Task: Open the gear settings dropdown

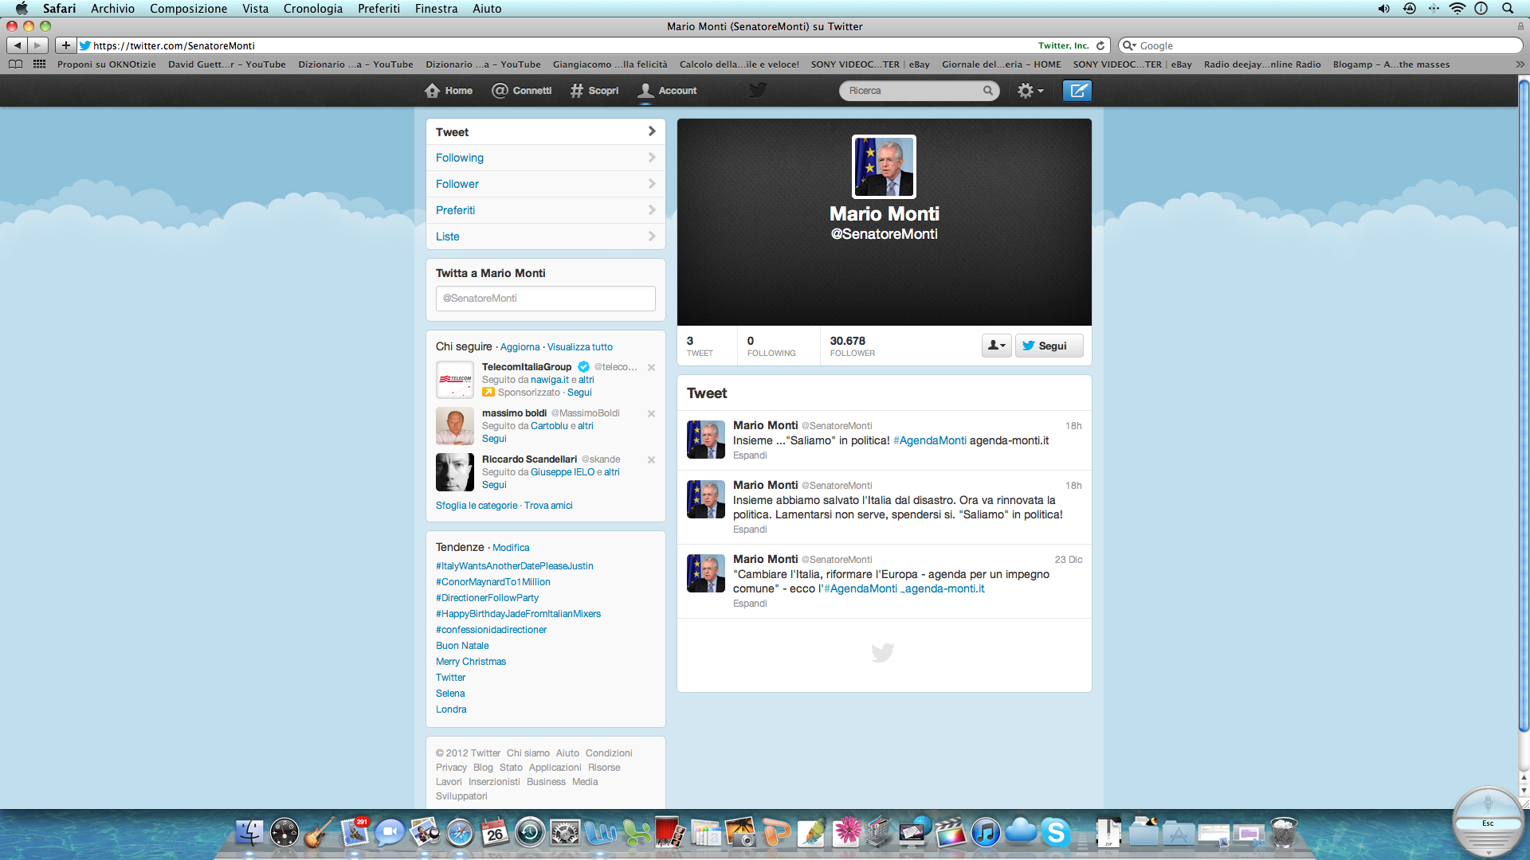Action: tap(1030, 91)
